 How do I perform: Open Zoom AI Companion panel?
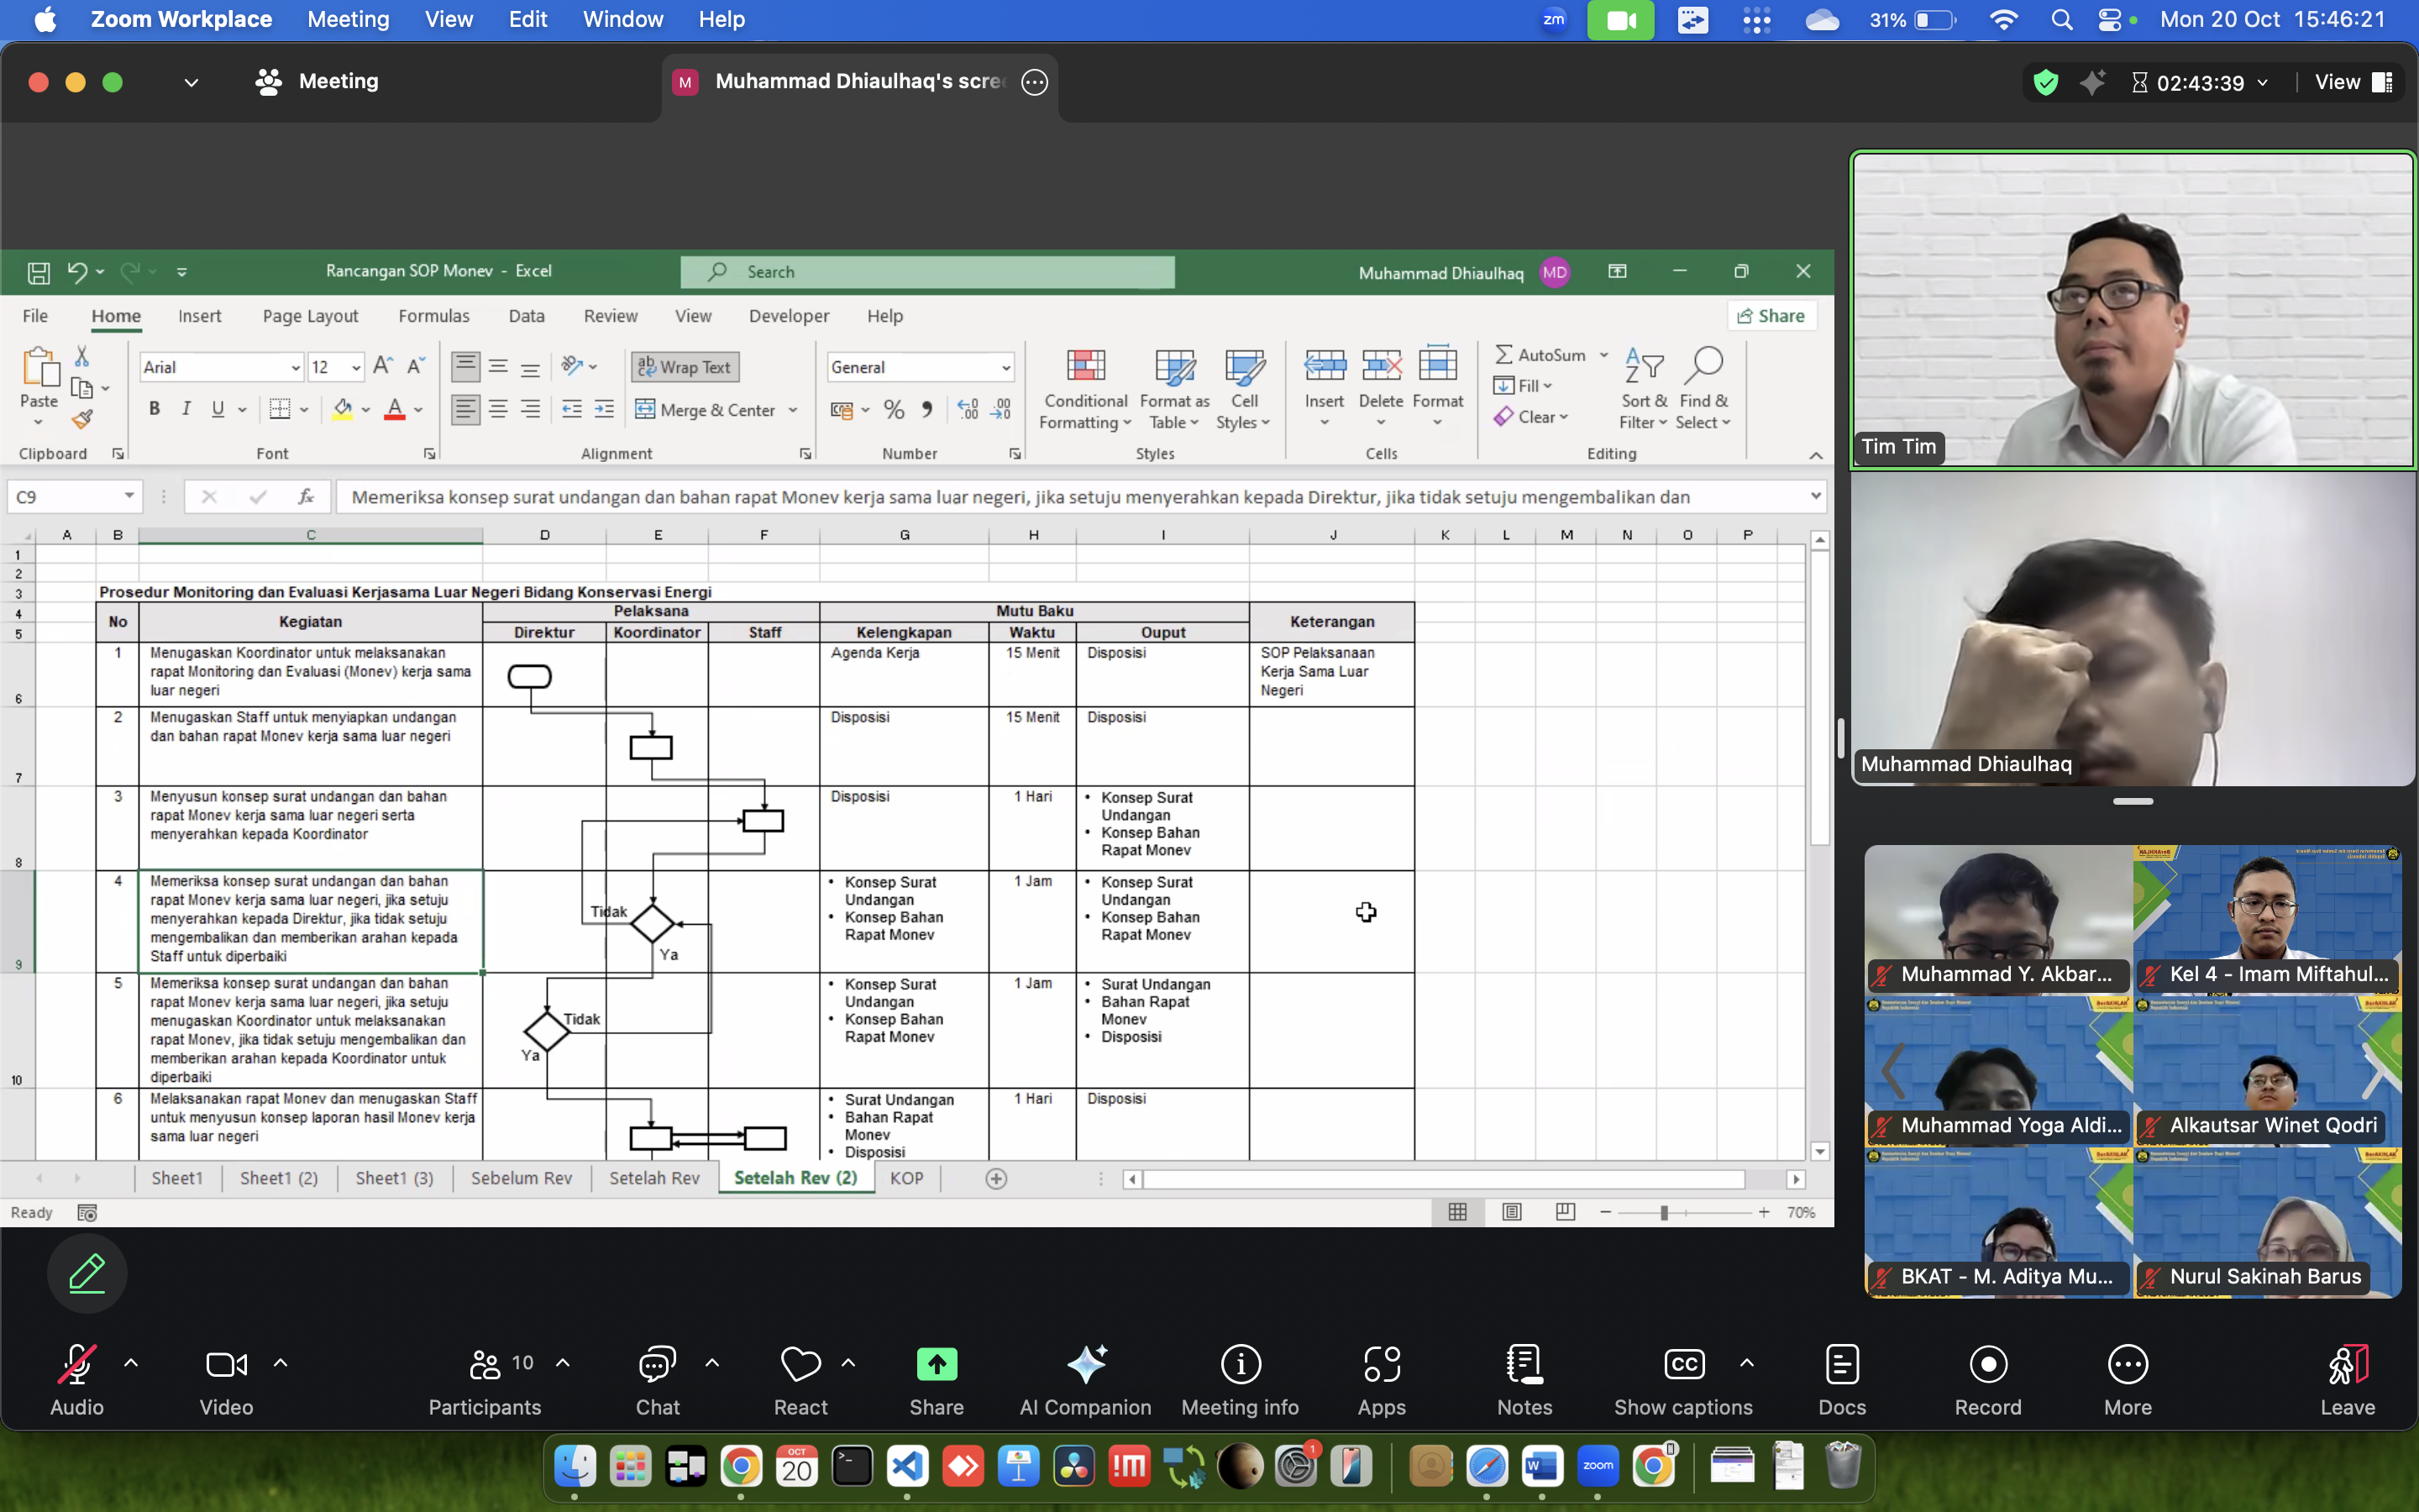click(1085, 1365)
